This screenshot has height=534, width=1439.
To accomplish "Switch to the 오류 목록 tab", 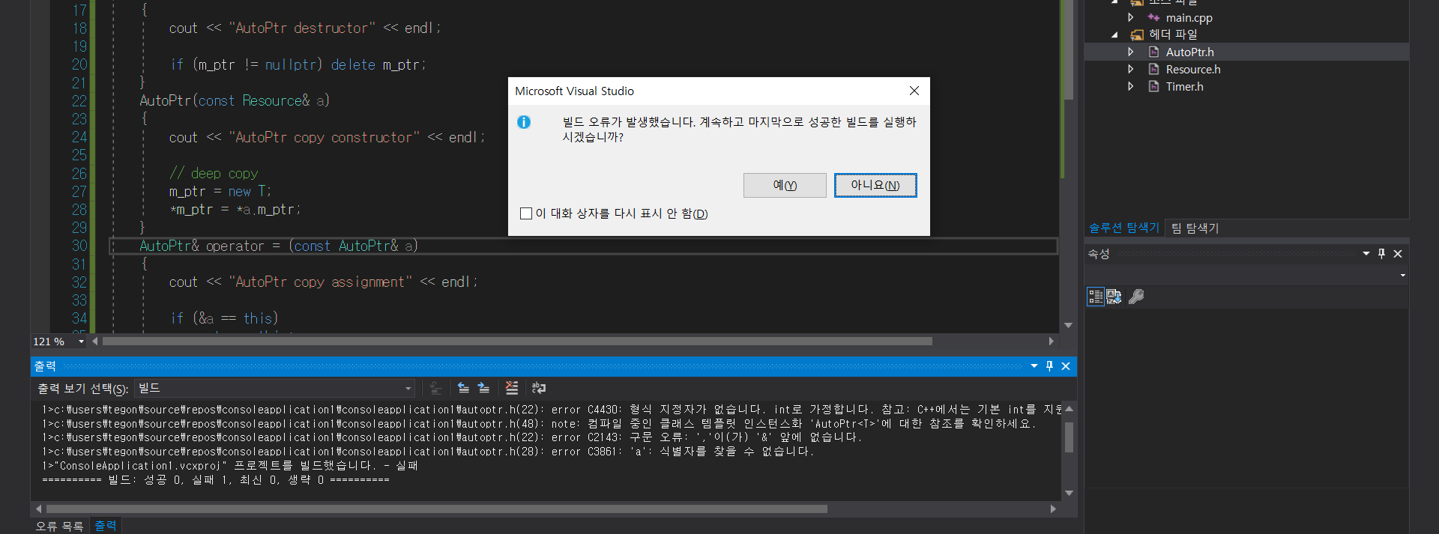I will [x=60, y=526].
